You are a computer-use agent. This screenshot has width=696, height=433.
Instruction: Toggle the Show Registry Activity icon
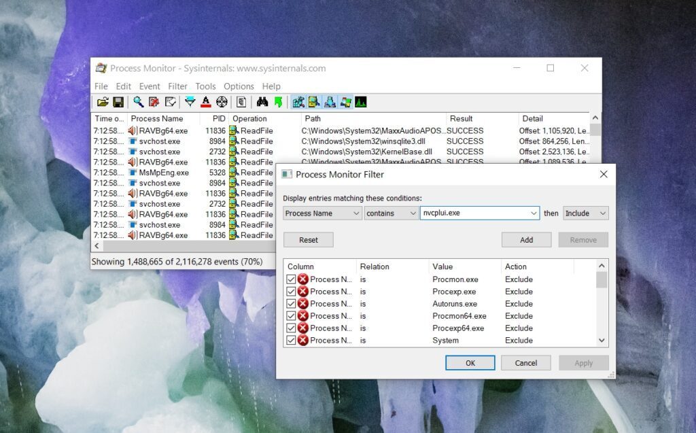(x=298, y=102)
